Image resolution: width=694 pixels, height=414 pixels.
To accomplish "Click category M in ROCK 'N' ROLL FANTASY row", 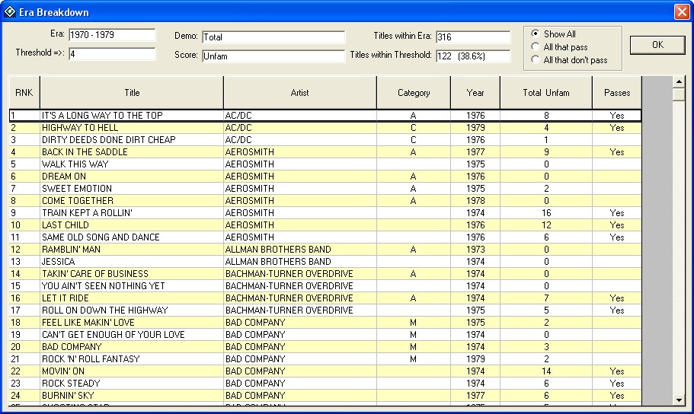I will (413, 358).
